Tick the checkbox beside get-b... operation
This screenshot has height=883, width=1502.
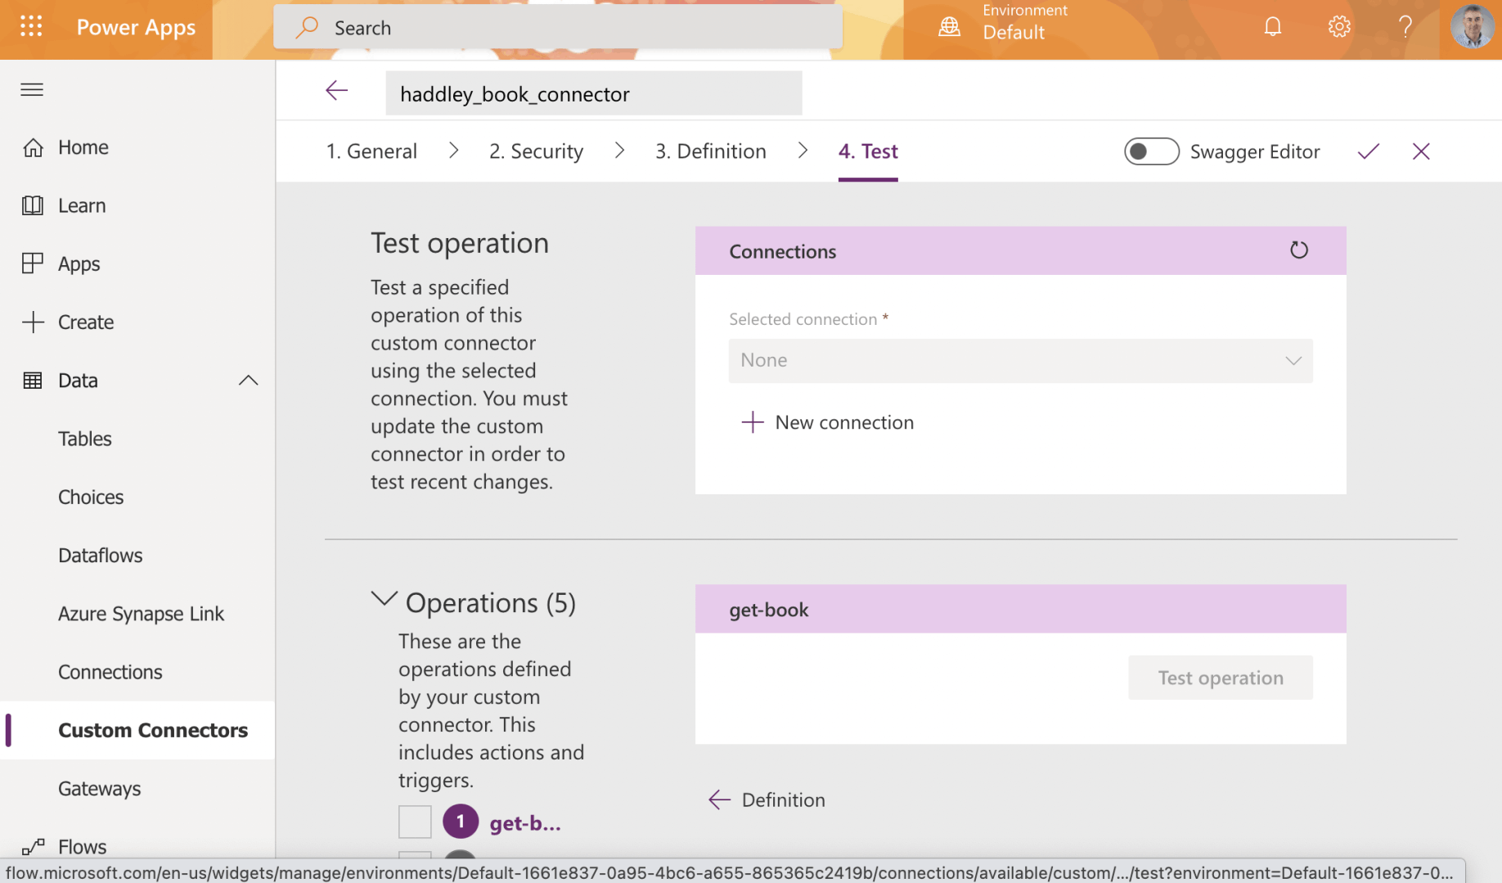point(415,822)
